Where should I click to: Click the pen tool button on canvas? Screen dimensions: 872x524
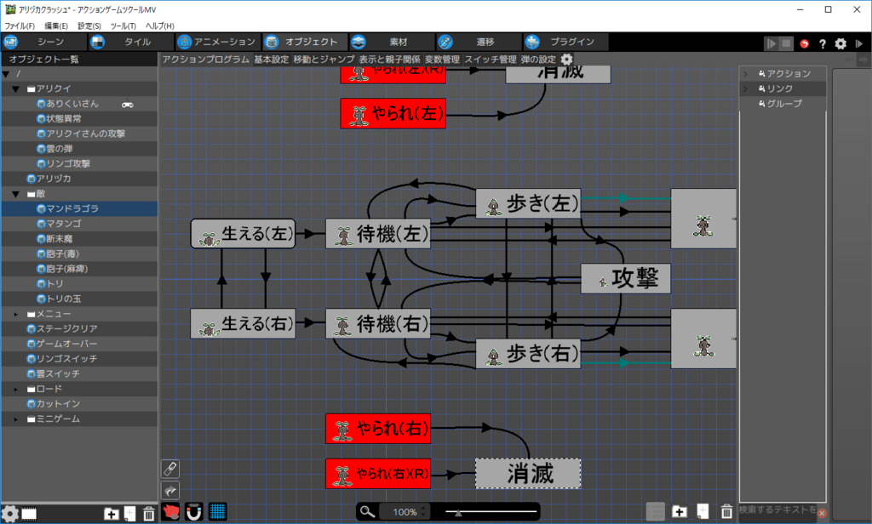pyautogui.click(x=170, y=469)
